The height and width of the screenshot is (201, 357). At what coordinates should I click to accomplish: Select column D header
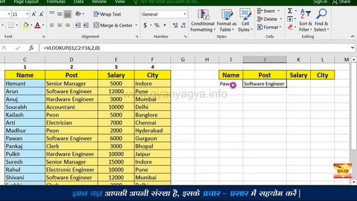pyautogui.click(x=71, y=60)
